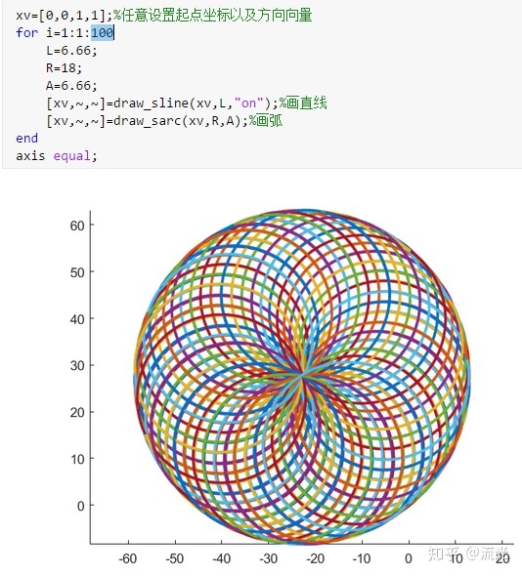Screen dimensions: 522x576
Task: Click the comment '%画弧'
Action: coord(266,121)
